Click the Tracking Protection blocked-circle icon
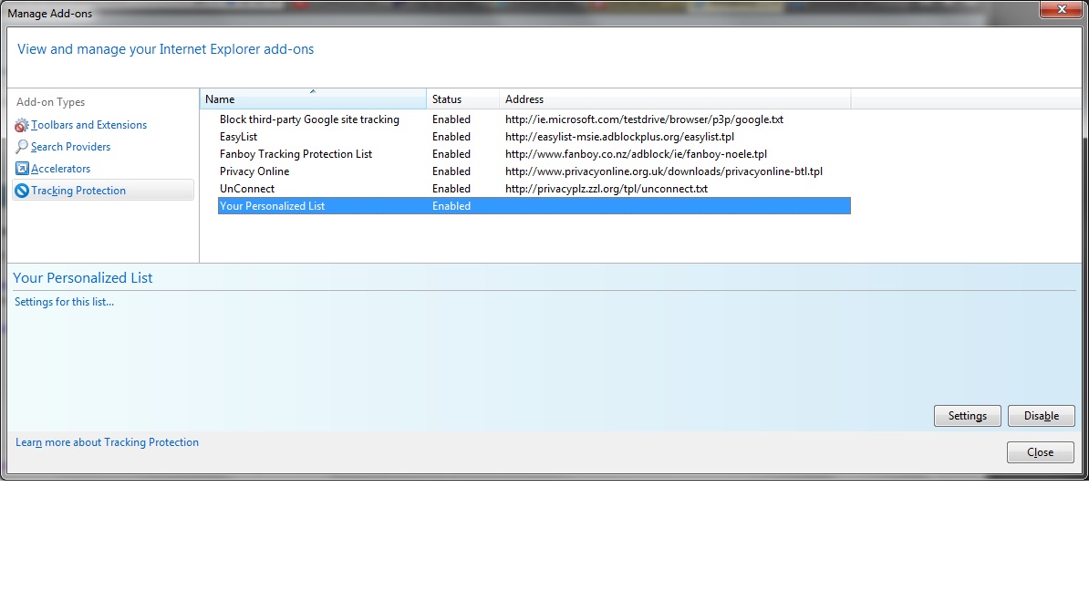The width and height of the screenshot is (1089, 591). 22,191
